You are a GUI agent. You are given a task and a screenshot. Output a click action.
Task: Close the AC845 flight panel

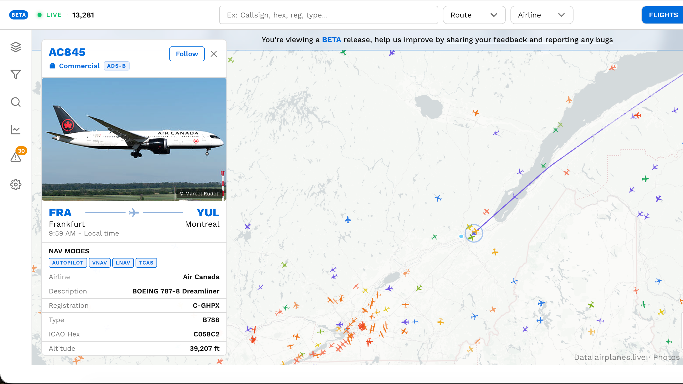pyautogui.click(x=214, y=54)
